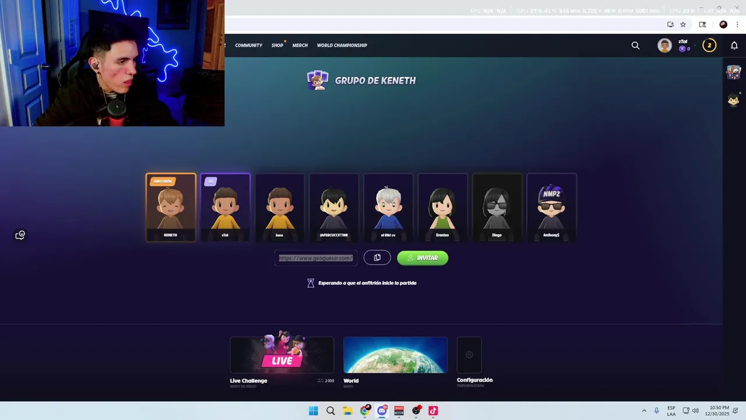746x420 pixels.
Task: Select the zTal player card
Action: pyautogui.click(x=225, y=207)
